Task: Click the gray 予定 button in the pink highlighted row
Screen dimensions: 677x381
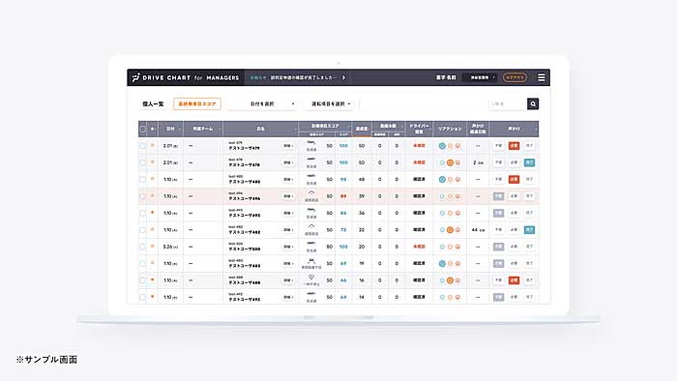Action: (498, 196)
